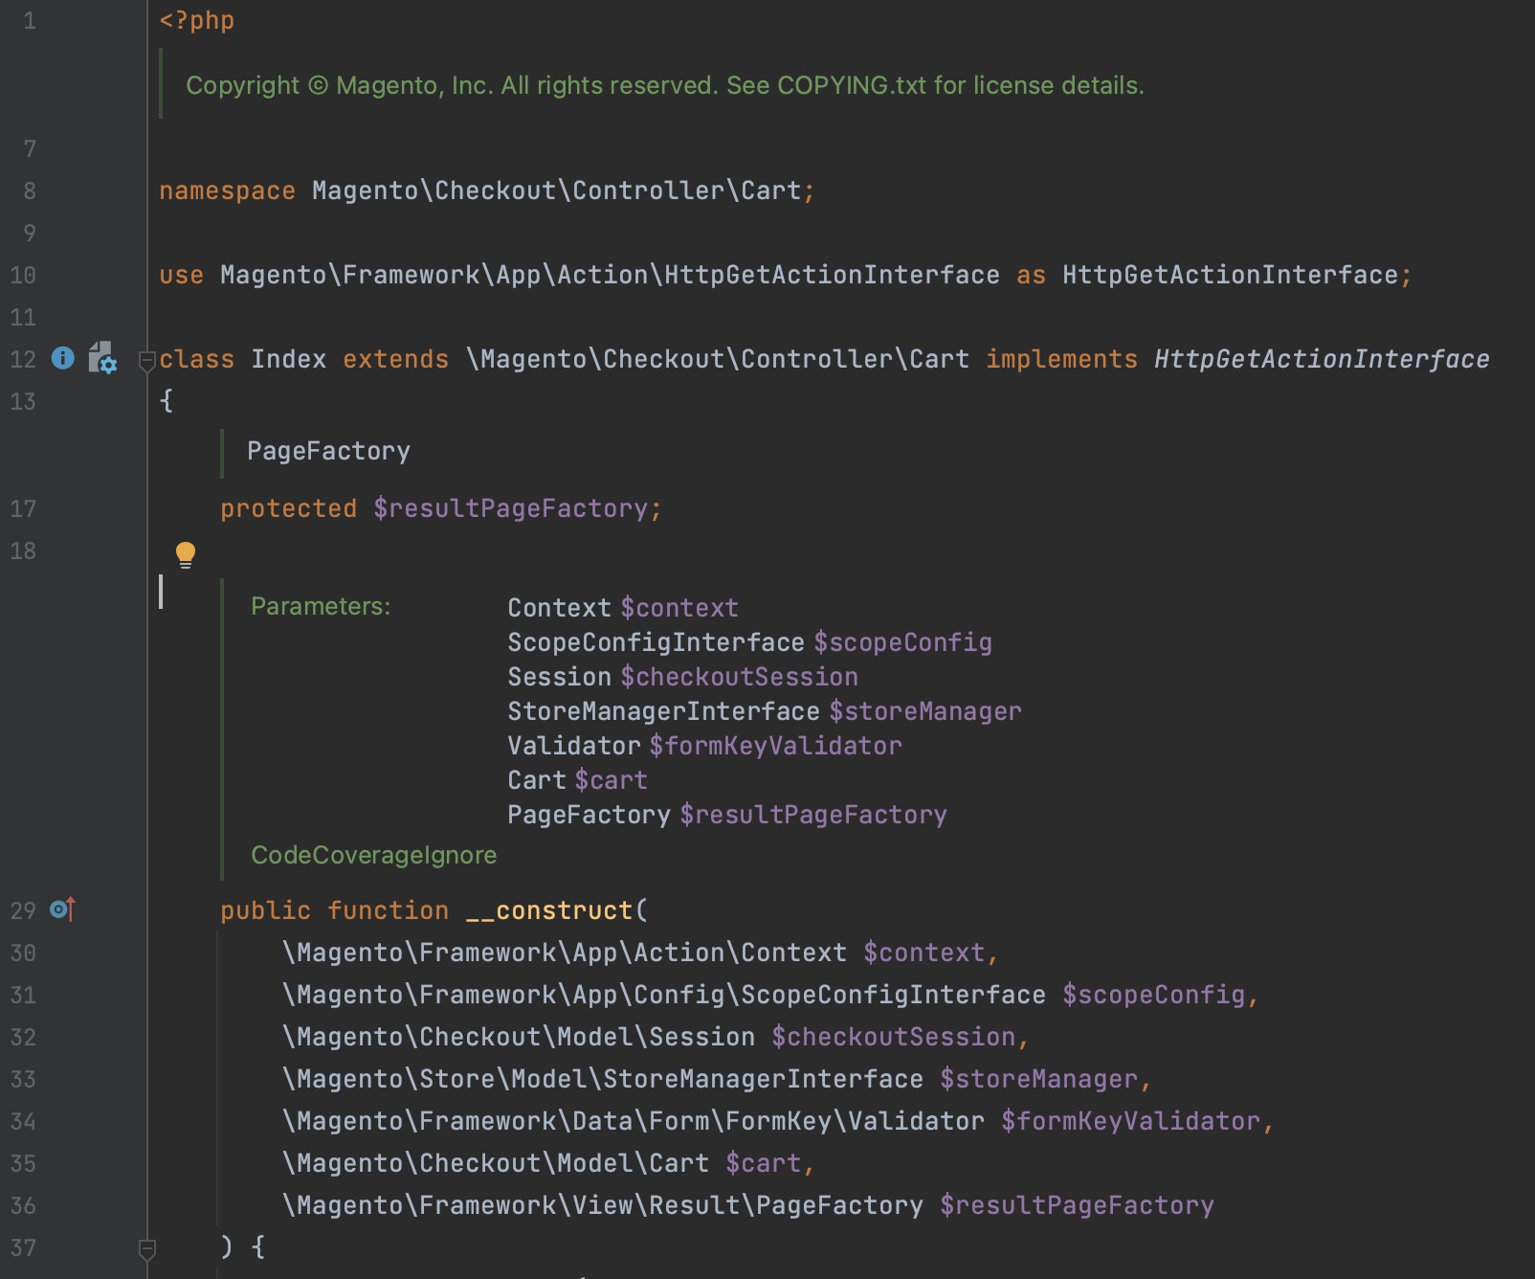1535x1279 pixels.
Task: Click StoreManagerInterface in the rendered parameters list
Action: tap(663, 711)
